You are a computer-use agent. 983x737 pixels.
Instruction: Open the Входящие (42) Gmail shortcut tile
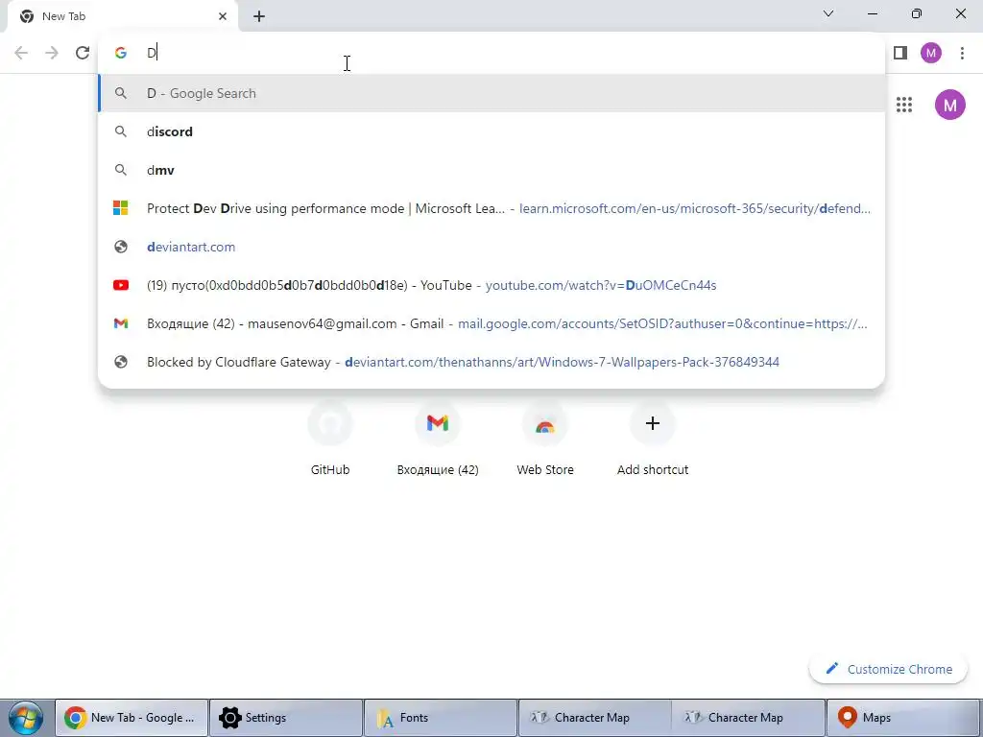coord(438,438)
